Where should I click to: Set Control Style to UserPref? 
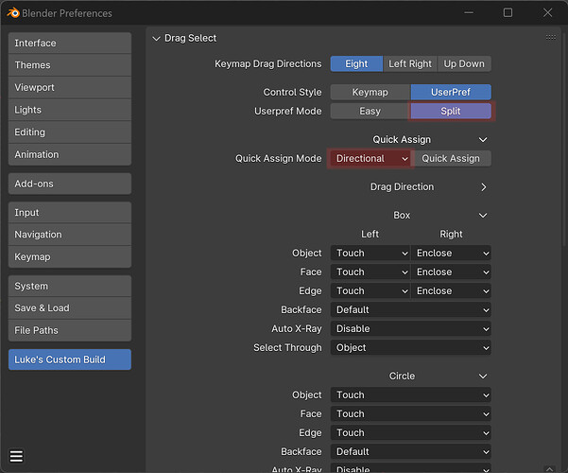pyautogui.click(x=451, y=92)
